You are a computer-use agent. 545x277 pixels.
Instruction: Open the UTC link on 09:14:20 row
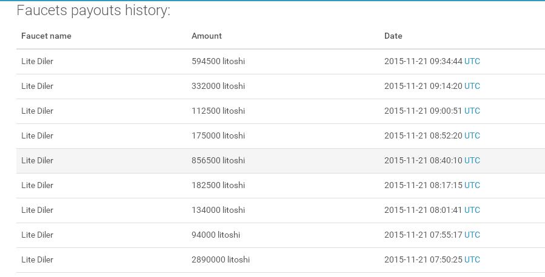(472, 86)
